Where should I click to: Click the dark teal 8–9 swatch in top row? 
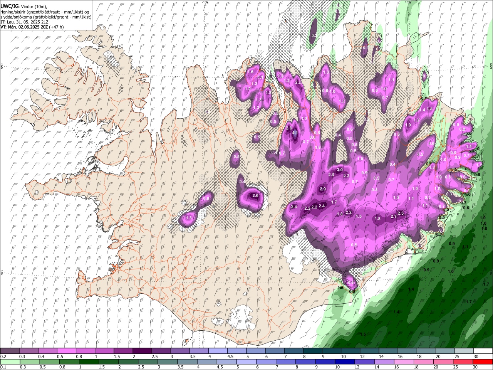pos(312,351)
